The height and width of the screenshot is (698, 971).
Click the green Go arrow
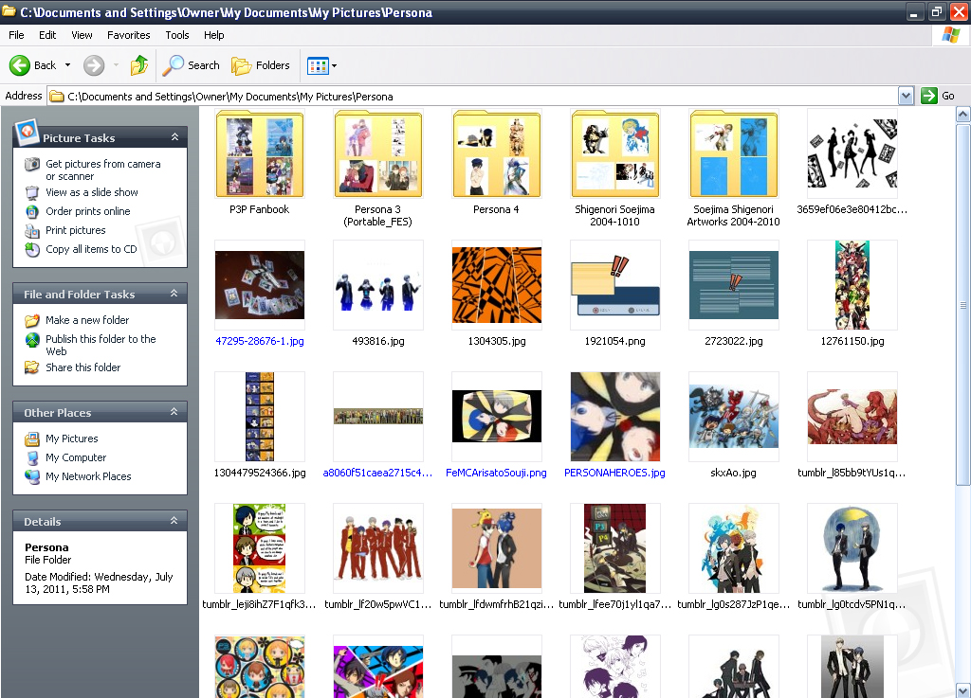pyautogui.click(x=929, y=96)
